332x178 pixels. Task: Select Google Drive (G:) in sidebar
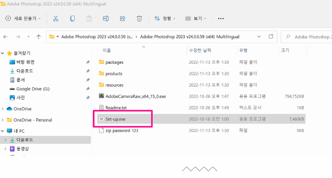[x=33, y=89]
